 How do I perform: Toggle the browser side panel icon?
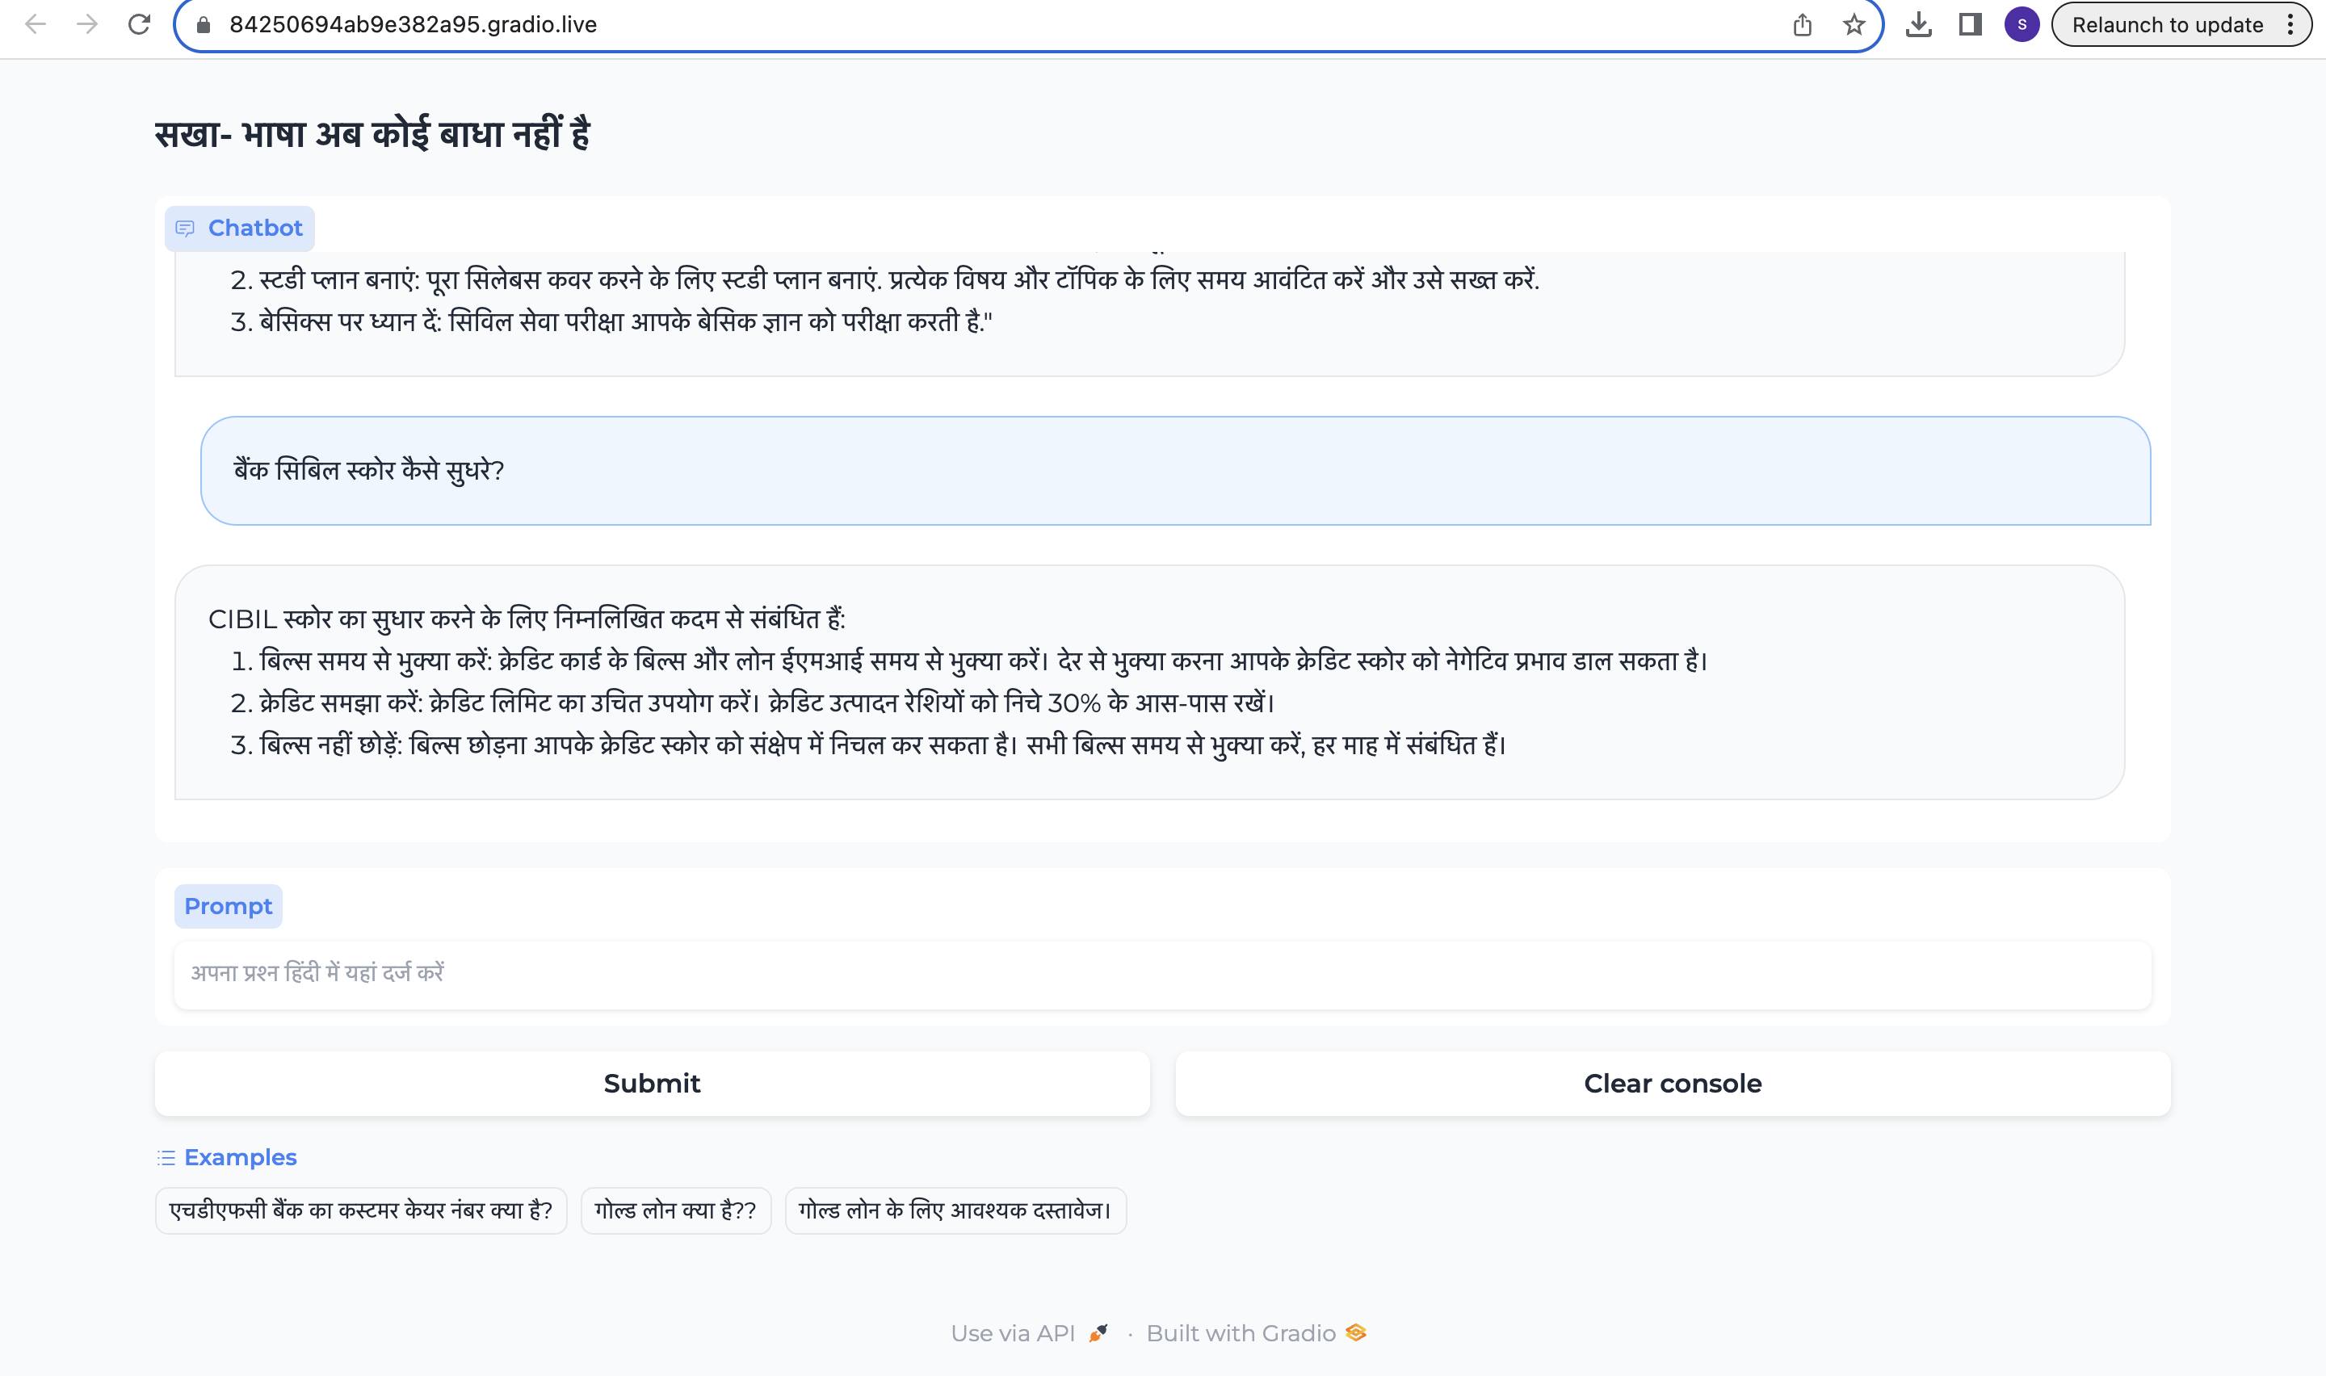point(1970,25)
